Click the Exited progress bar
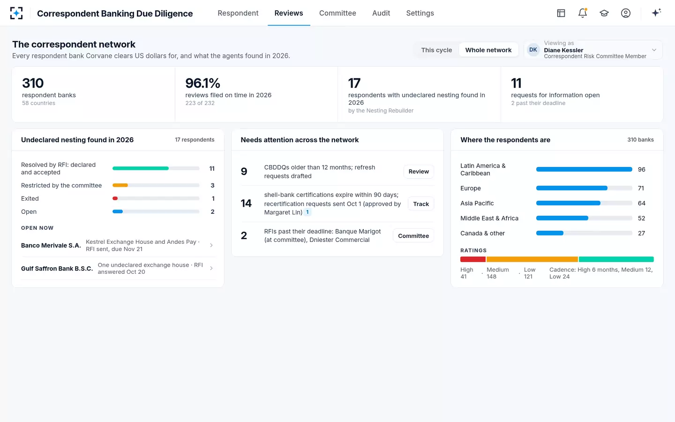 click(x=156, y=198)
